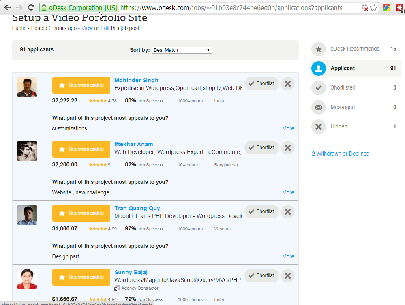
Task: Click the Vietnam location text
Action: pyautogui.click(x=223, y=229)
